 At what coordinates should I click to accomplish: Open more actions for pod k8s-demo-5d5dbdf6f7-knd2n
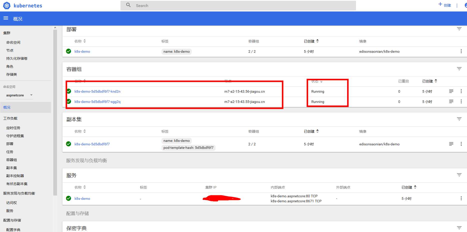(461, 91)
